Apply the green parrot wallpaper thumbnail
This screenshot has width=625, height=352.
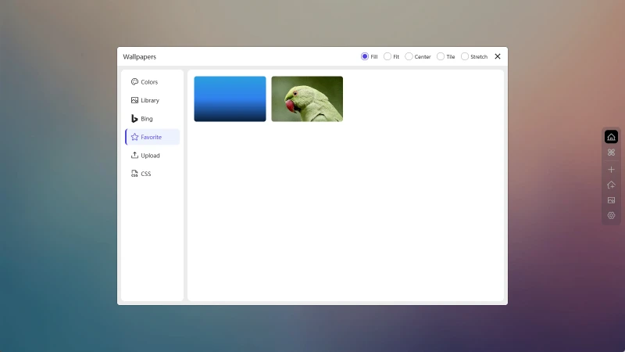(307, 99)
